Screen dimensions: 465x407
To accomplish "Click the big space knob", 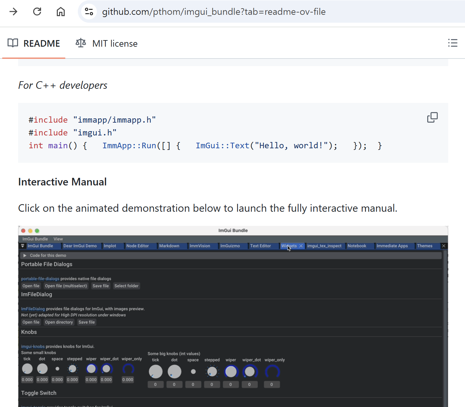I will 193,372.
